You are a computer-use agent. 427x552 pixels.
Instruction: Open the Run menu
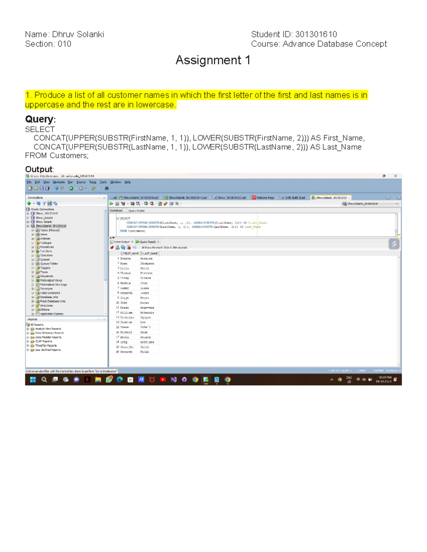coord(70,182)
